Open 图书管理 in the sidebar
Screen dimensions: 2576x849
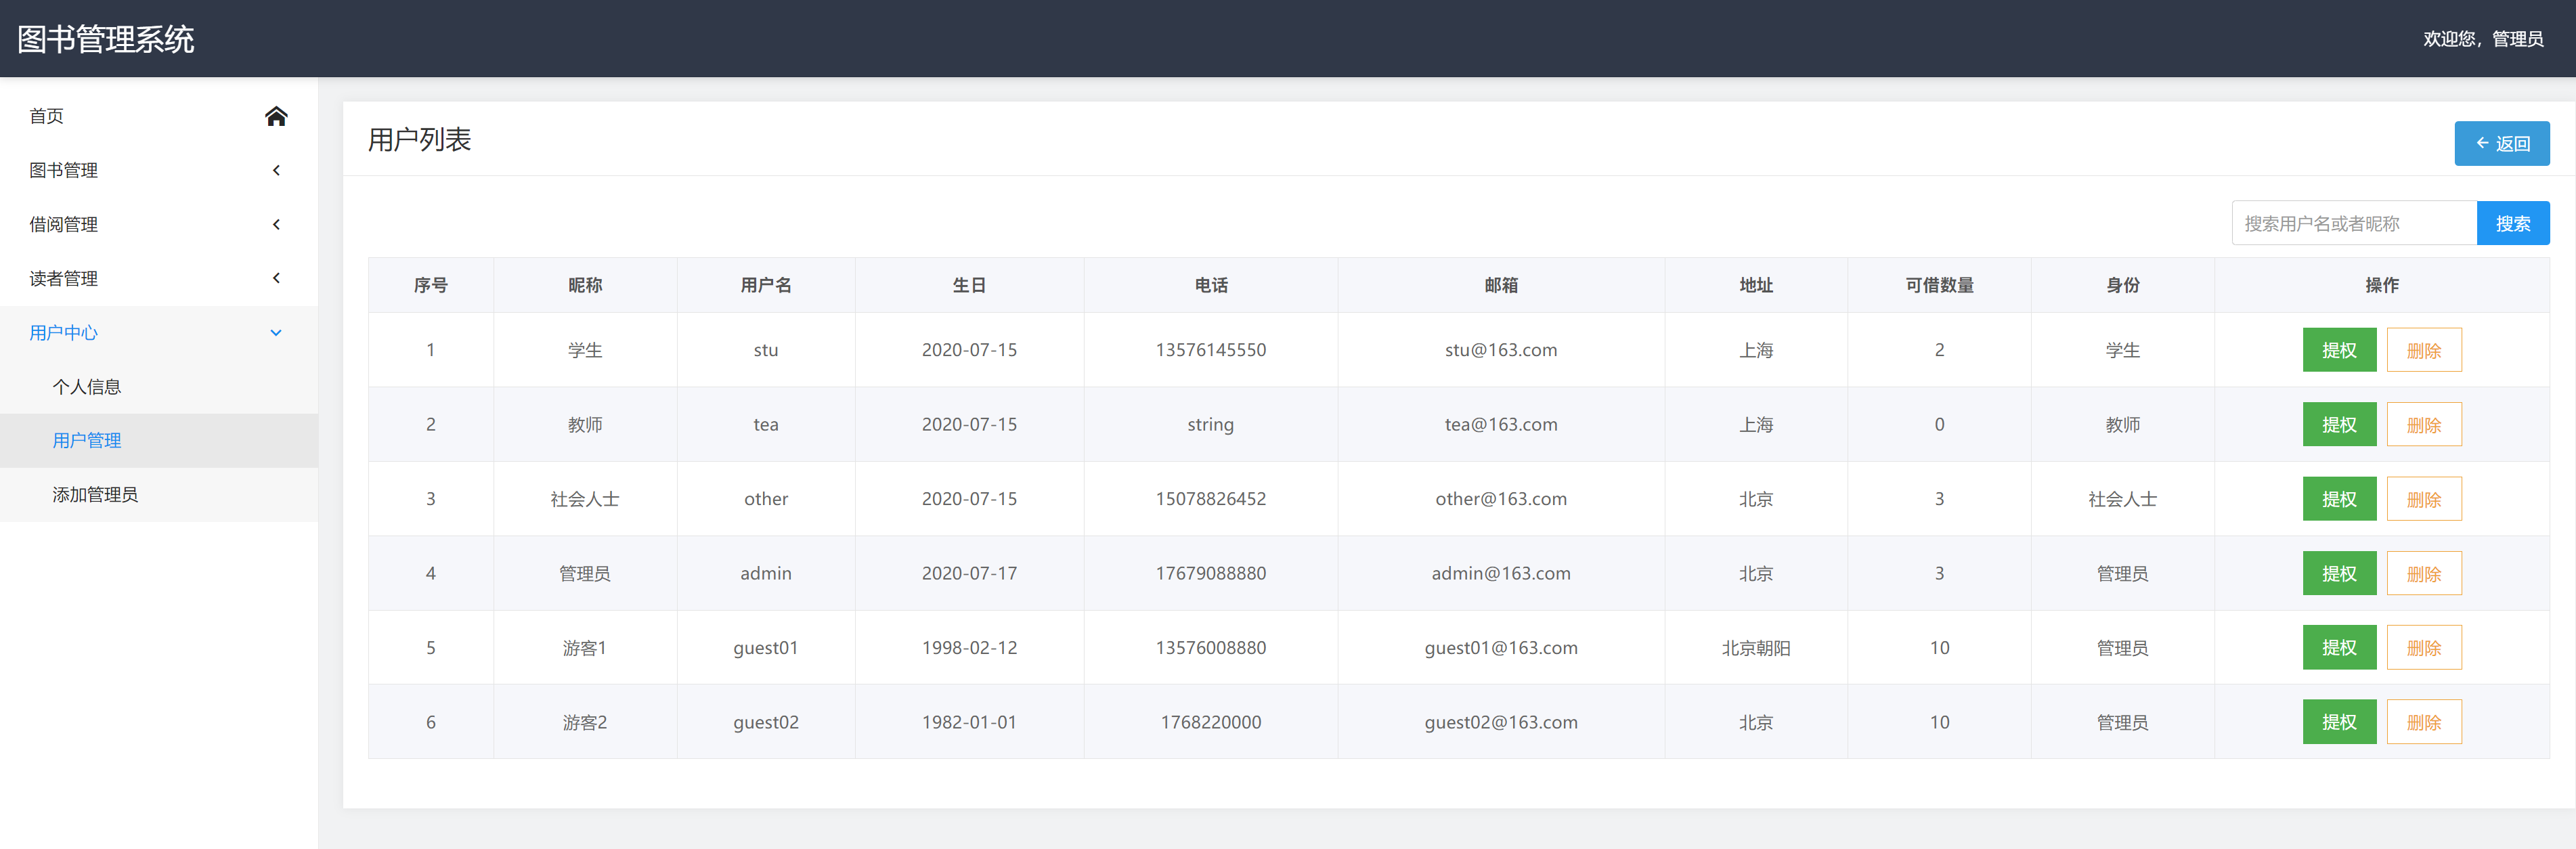[159, 170]
